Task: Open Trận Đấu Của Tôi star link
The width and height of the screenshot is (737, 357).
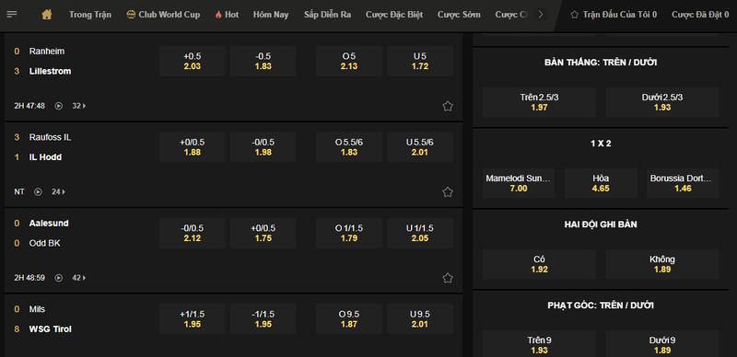Action: [x=614, y=15]
